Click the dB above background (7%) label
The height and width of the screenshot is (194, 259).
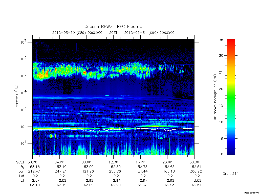[x=215, y=97]
